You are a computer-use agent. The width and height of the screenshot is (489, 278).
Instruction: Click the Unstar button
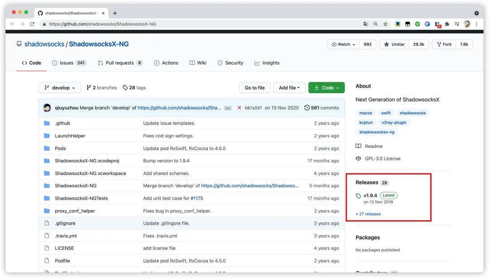[x=394, y=44]
